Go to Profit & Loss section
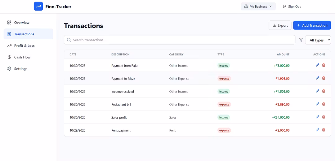Screen dimensions: 335x161 (24, 46)
